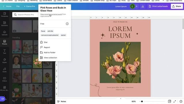The width and height of the screenshot is (184, 104).
Task: Select the large sparkle star graphic
Action: (x=103, y=36)
